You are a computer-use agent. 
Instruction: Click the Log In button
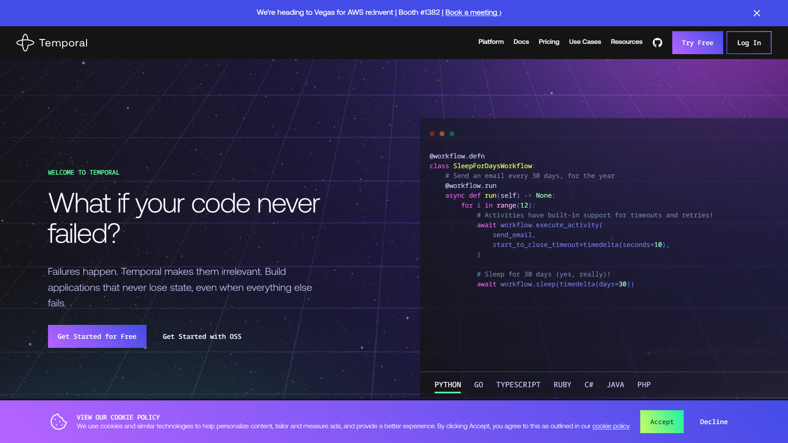coord(749,43)
